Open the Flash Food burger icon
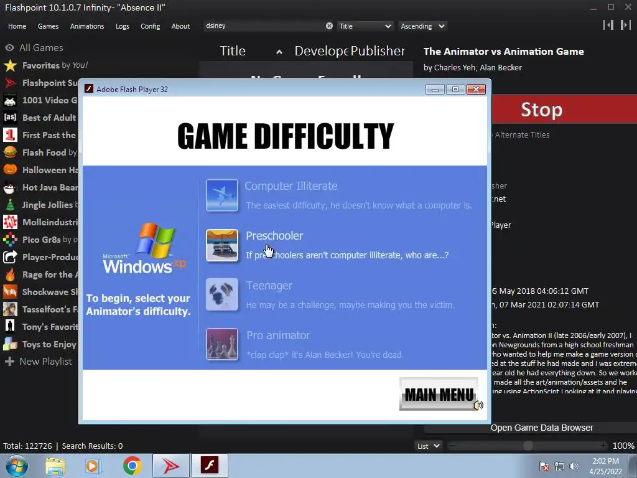 pos(10,152)
